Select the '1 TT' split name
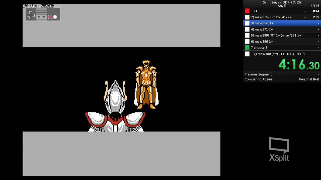This screenshot has height=180, width=321. coord(254,11)
